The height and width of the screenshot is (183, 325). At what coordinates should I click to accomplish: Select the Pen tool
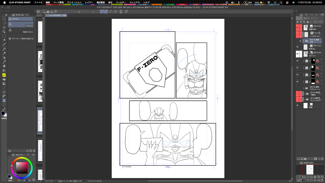[x=4, y=49]
